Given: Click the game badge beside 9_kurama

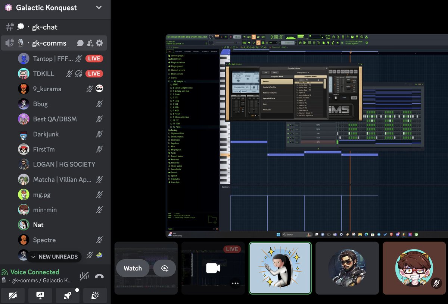Looking at the screenshot, I should point(99,89).
